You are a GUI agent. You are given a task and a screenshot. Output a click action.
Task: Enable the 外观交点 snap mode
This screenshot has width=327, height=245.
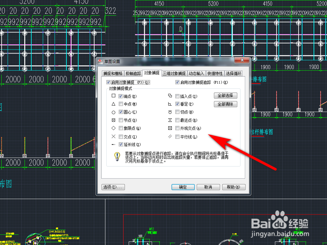pos(177,128)
